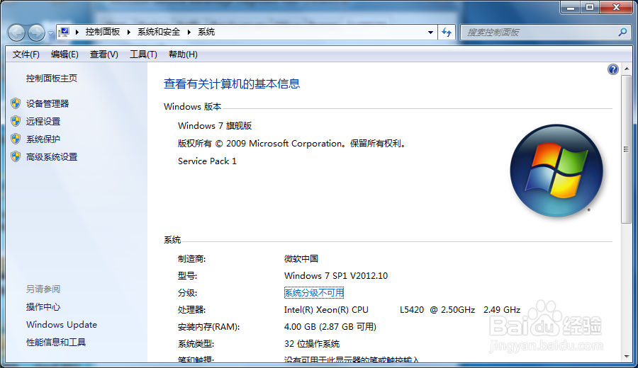The image size is (638, 368).
Task: Click the Windows 7 logo image
Action: (556, 170)
